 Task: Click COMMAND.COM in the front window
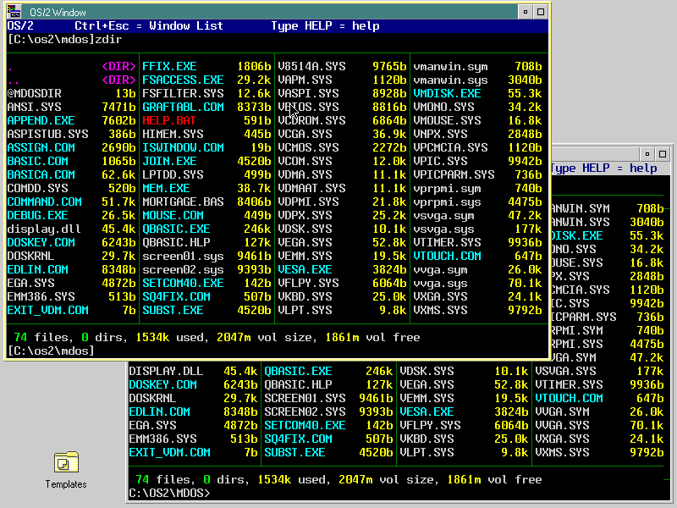click(x=45, y=202)
